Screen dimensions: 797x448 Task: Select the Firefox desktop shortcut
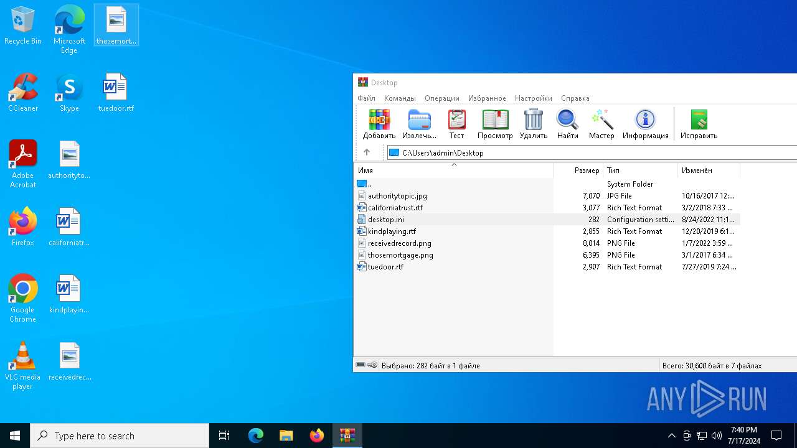click(23, 227)
